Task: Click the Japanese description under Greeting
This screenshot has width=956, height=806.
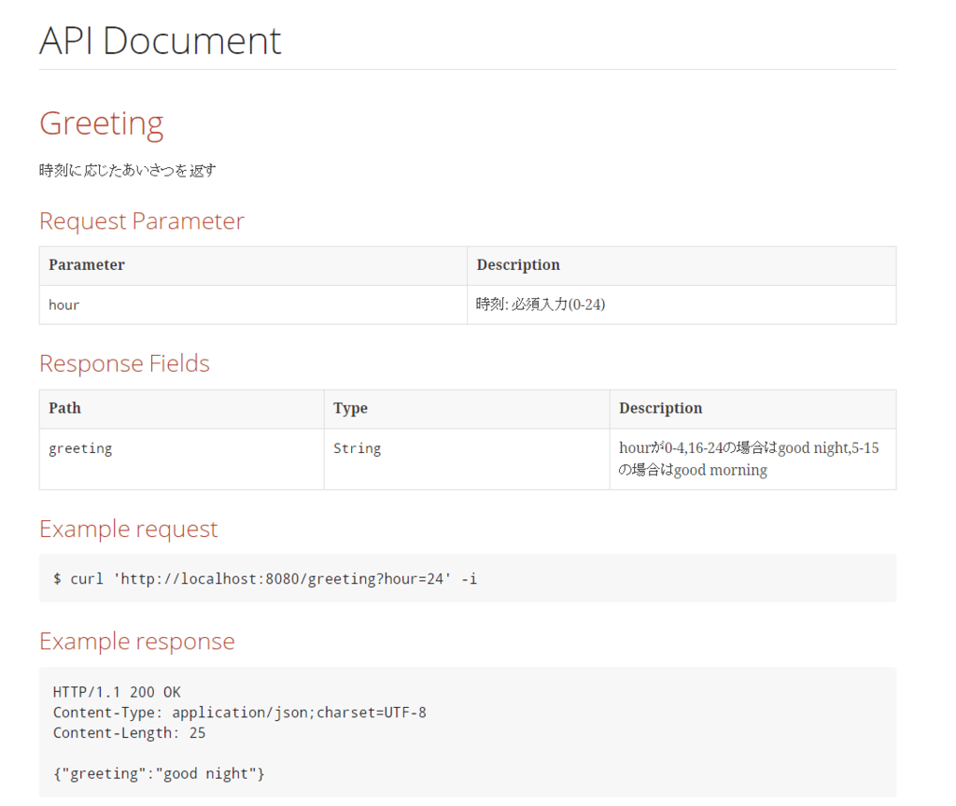Action: (x=128, y=170)
